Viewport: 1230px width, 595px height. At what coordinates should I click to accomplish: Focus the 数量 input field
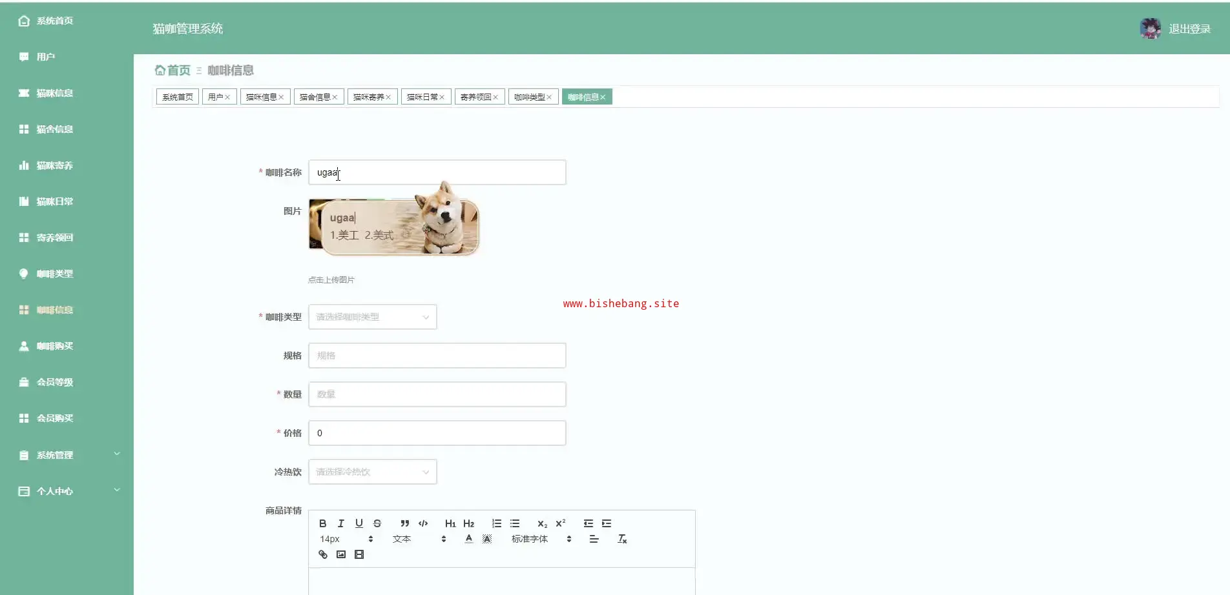tap(437, 394)
